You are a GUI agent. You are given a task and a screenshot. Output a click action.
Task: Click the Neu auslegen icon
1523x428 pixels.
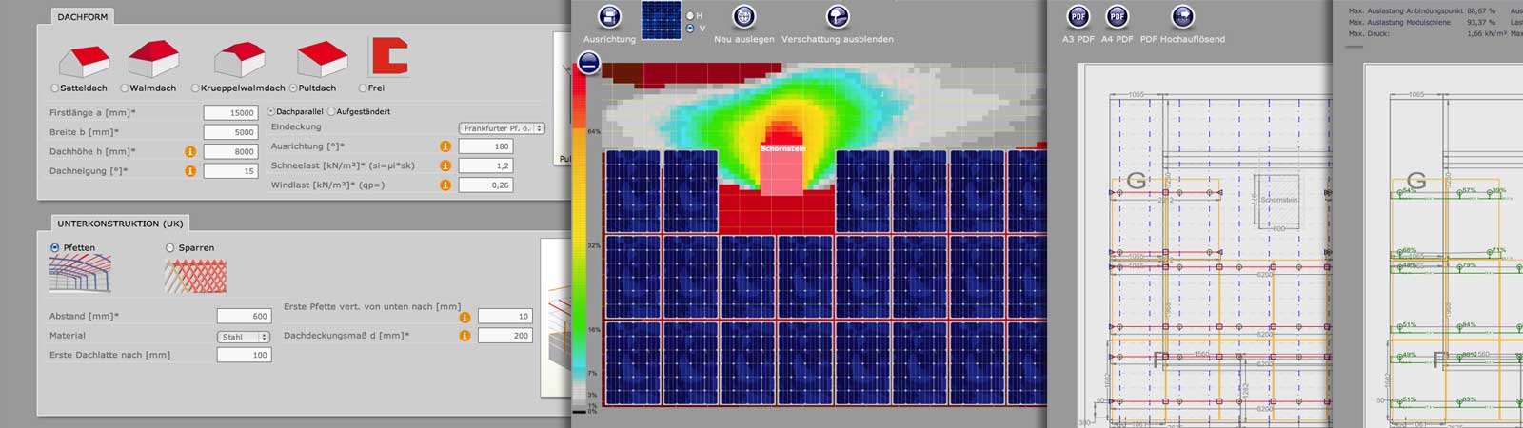[x=743, y=17]
